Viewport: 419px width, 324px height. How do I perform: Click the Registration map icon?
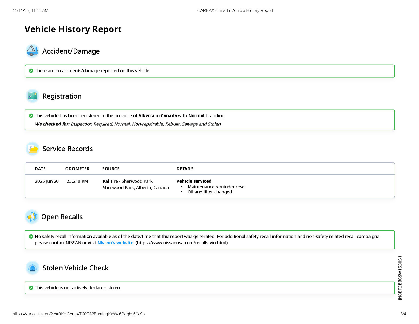(32, 96)
